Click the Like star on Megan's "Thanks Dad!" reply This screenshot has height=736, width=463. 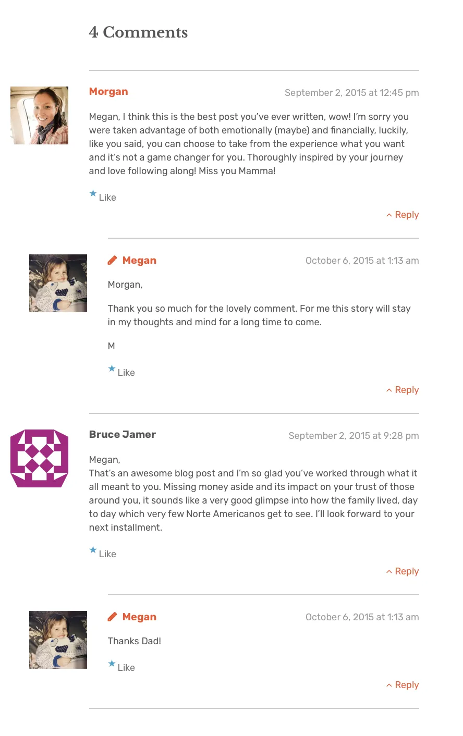tap(112, 664)
